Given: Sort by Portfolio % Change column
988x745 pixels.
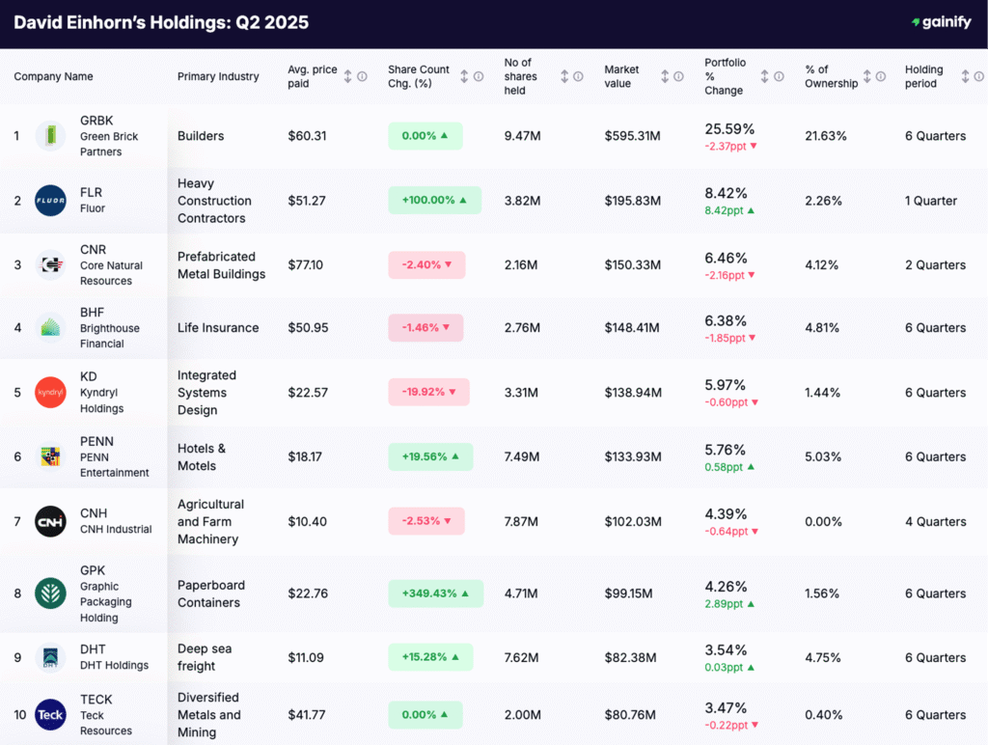Looking at the screenshot, I should coord(764,76).
